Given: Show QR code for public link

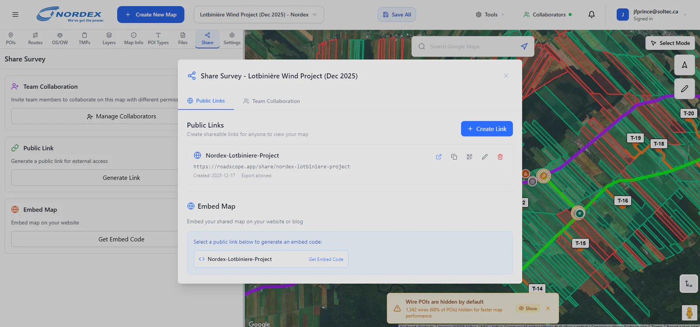Looking at the screenshot, I should click(x=469, y=157).
